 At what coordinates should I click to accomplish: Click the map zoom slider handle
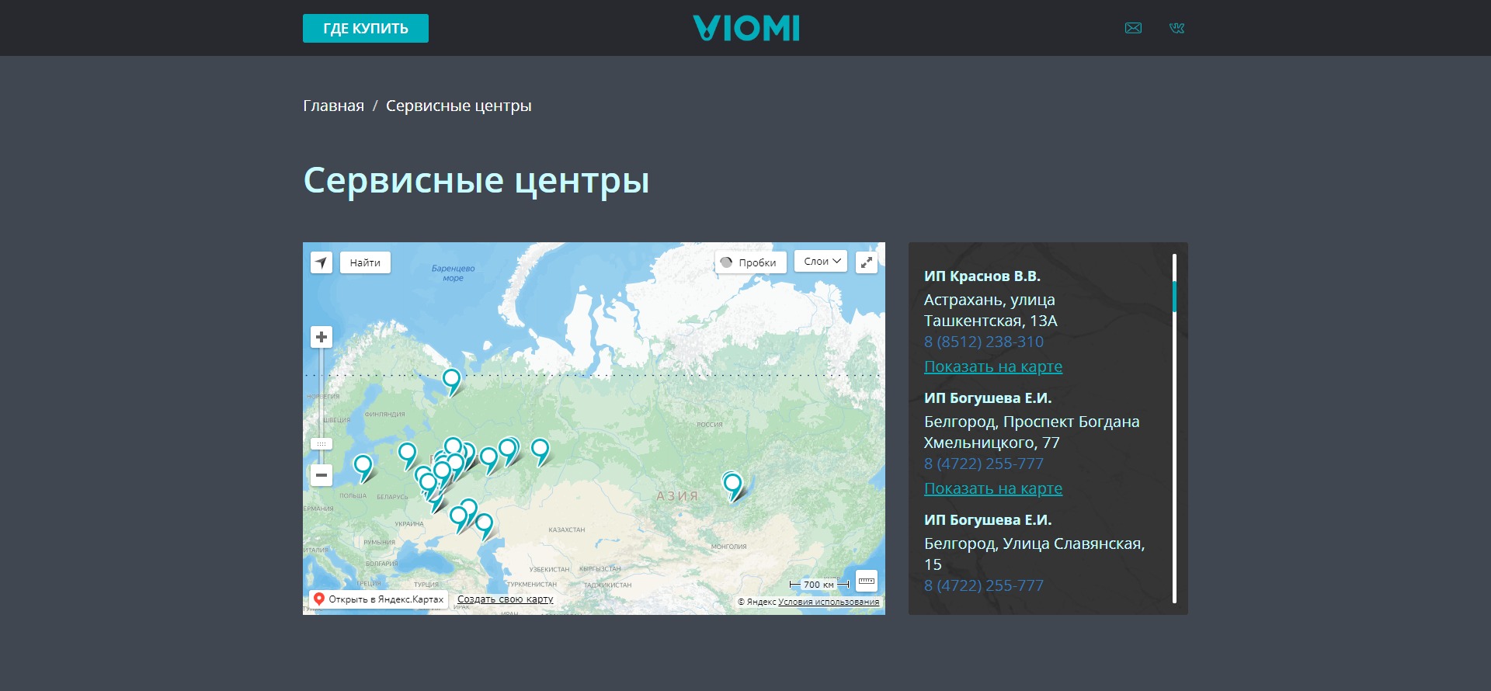[x=321, y=444]
